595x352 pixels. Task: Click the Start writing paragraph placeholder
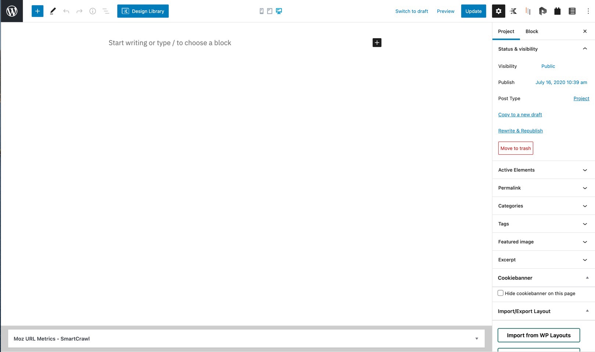pyautogui.click(x=170, y=43)
